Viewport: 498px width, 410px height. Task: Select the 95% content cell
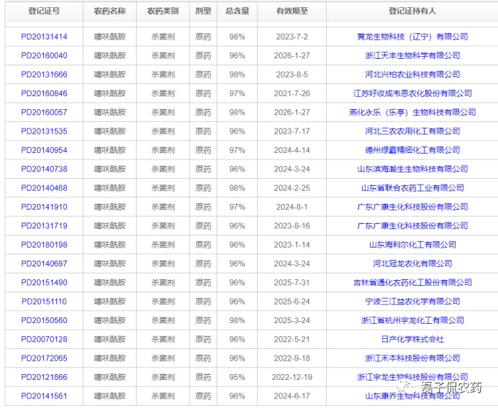237,377
